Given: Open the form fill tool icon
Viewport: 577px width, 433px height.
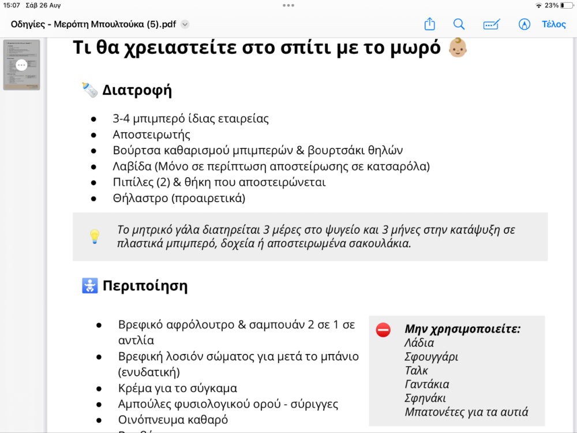Looking at the screenshot, I should 491,24.
